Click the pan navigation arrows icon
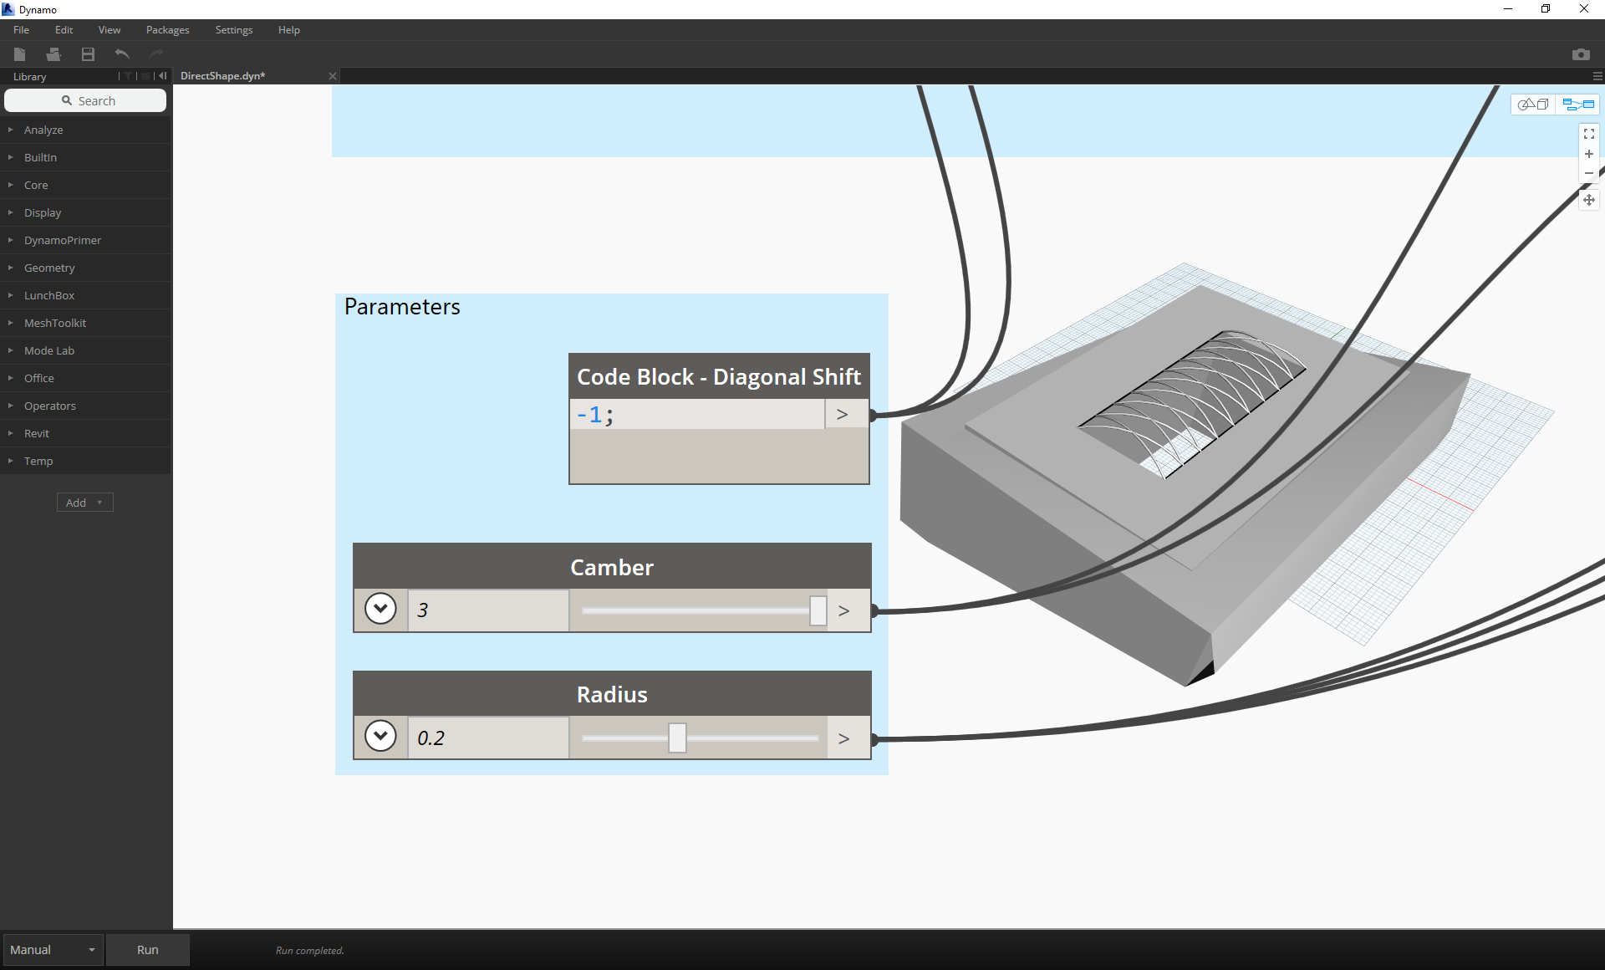Screen dimensions: 1605x970 click(x=1588, y=200)
